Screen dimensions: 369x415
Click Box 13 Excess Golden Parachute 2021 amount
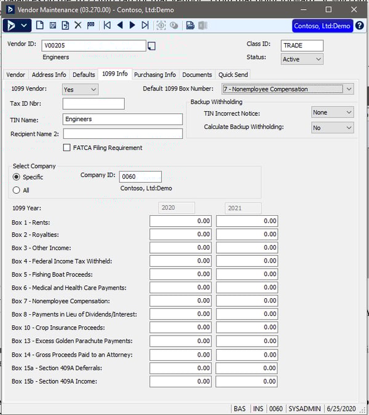pyautogui.click(x=247, y=341)
